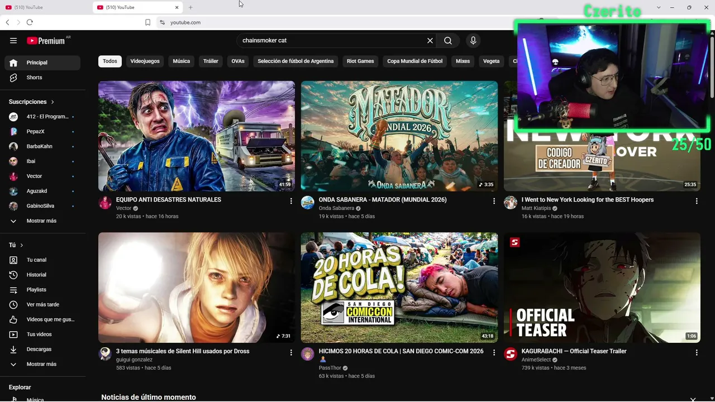
Task: Open Tus videos in the sidebar
Action: tap(42, 334)
